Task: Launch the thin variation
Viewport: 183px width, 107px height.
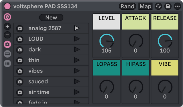Action: click(77, 60)
